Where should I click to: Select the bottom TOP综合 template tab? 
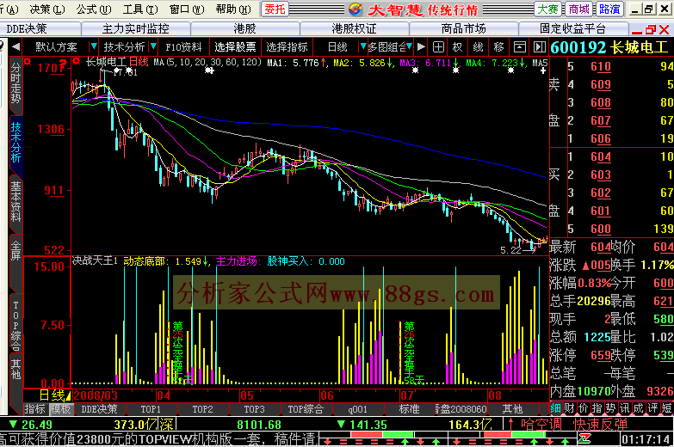tap(306, 409)
